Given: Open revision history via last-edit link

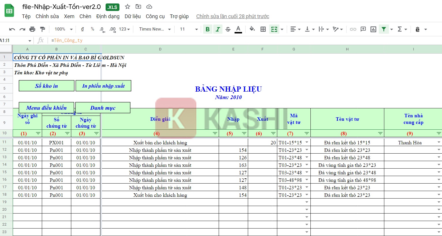Looking at the screenshot, I should (232, 16).
